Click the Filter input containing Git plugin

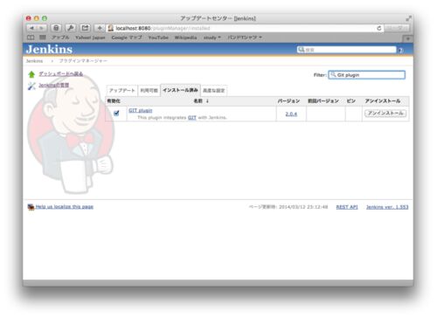367,75
